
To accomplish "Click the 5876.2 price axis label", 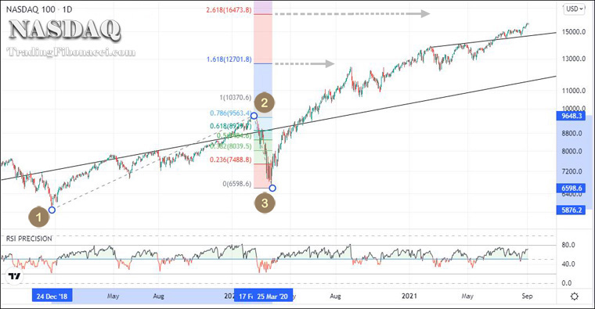I will coord(572,210).
